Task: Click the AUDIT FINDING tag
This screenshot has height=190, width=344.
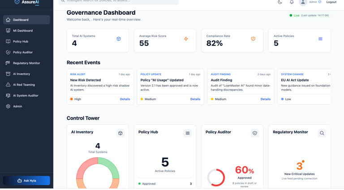Action: click(221, 74)
